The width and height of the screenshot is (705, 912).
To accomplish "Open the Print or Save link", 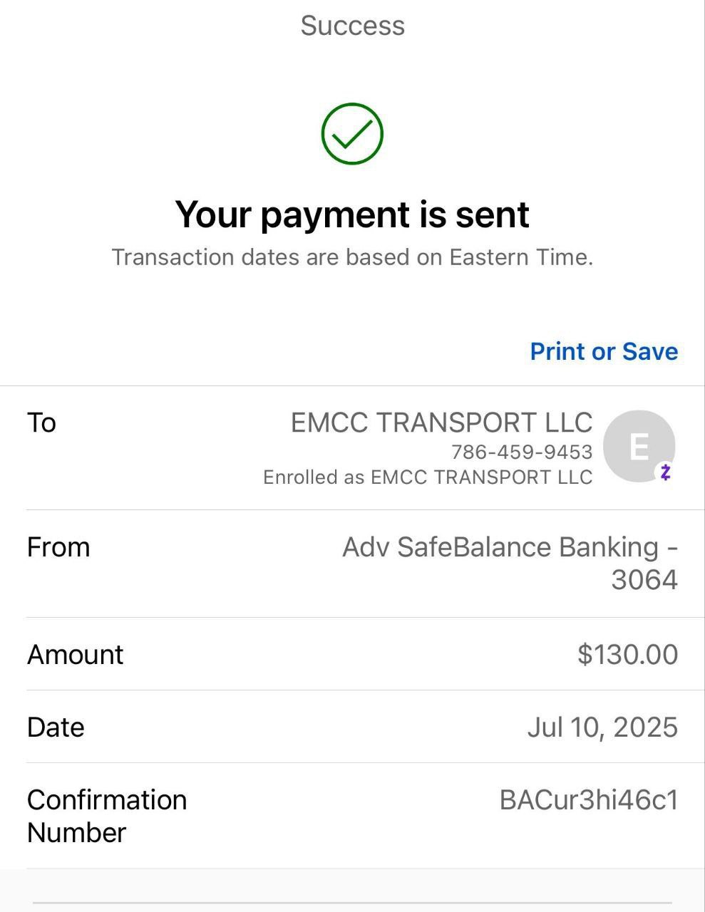I will pos(604,351).
